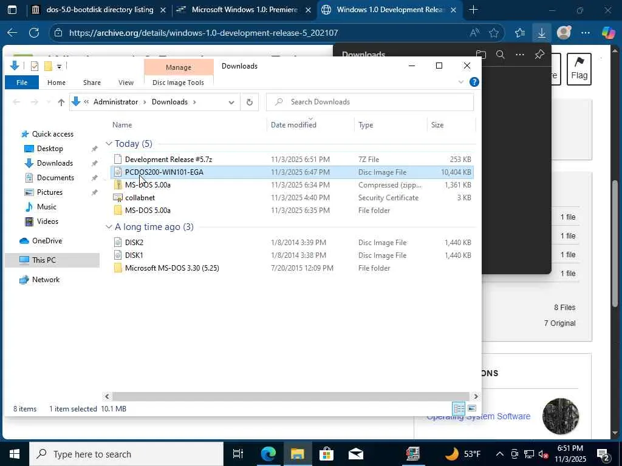This screenshot has width=622, height=466.
Task: Open recent locations dropdown arrow in Explorer
Action: [x=49, y=102]
